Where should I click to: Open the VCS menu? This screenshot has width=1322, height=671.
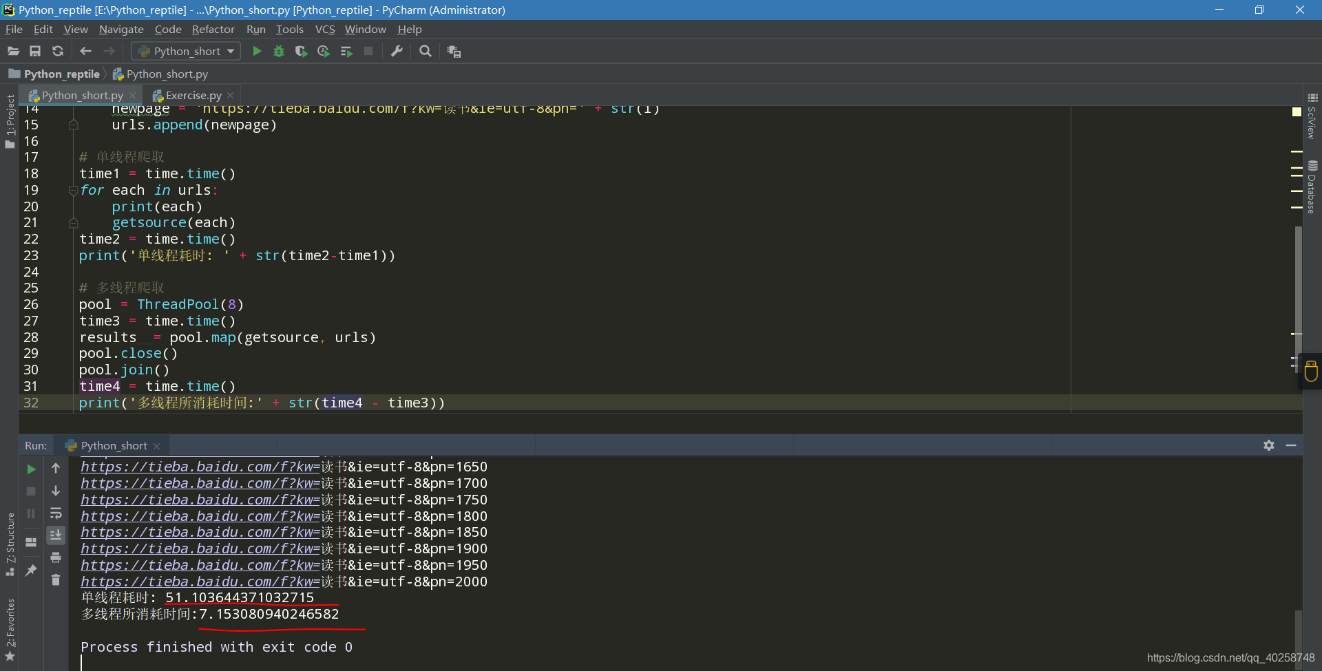[325, 29]
